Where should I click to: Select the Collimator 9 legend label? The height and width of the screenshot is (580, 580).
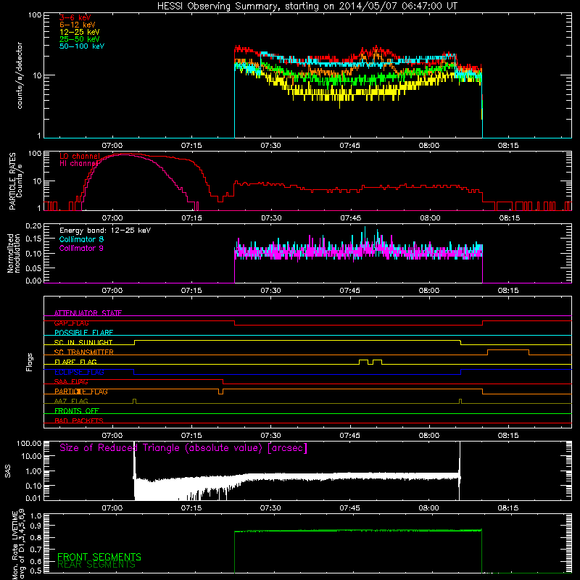81,248
